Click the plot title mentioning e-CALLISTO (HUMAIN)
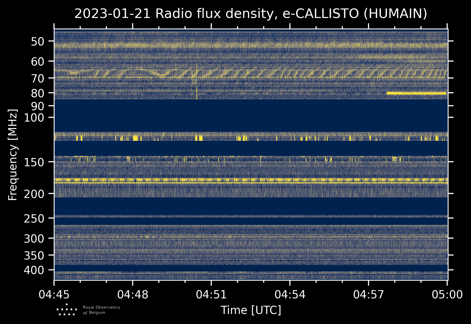Image resolution: width=471 pixels, height=324 pixels. point(250,14)
